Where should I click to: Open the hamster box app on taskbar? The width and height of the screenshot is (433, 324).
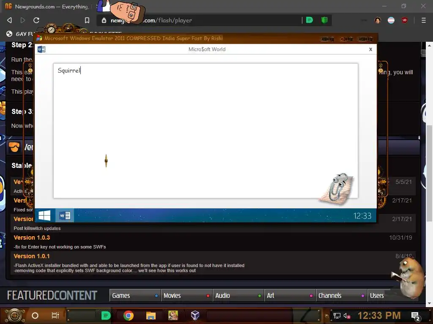click(173, 316)
